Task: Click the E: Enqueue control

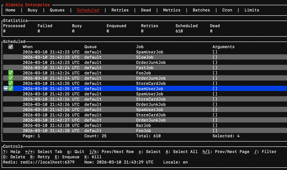Action: 67,157
